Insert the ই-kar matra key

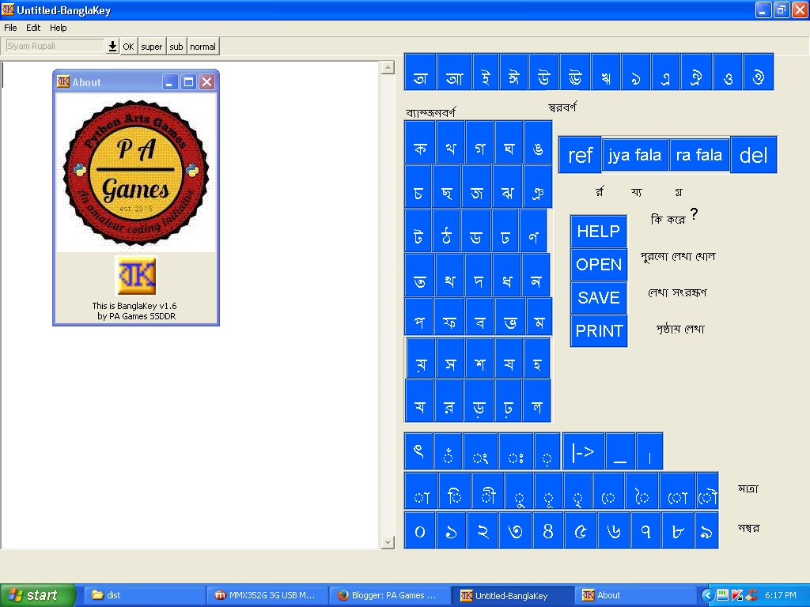[455, 490]
